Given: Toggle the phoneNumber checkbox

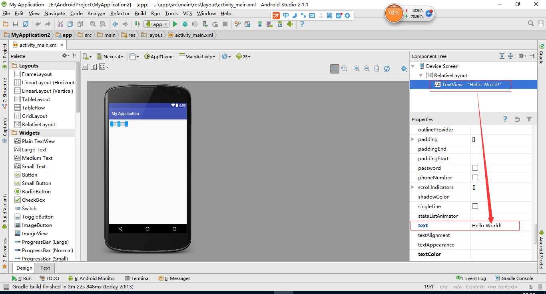Looking at the screenshot, I should coord(475,177).
